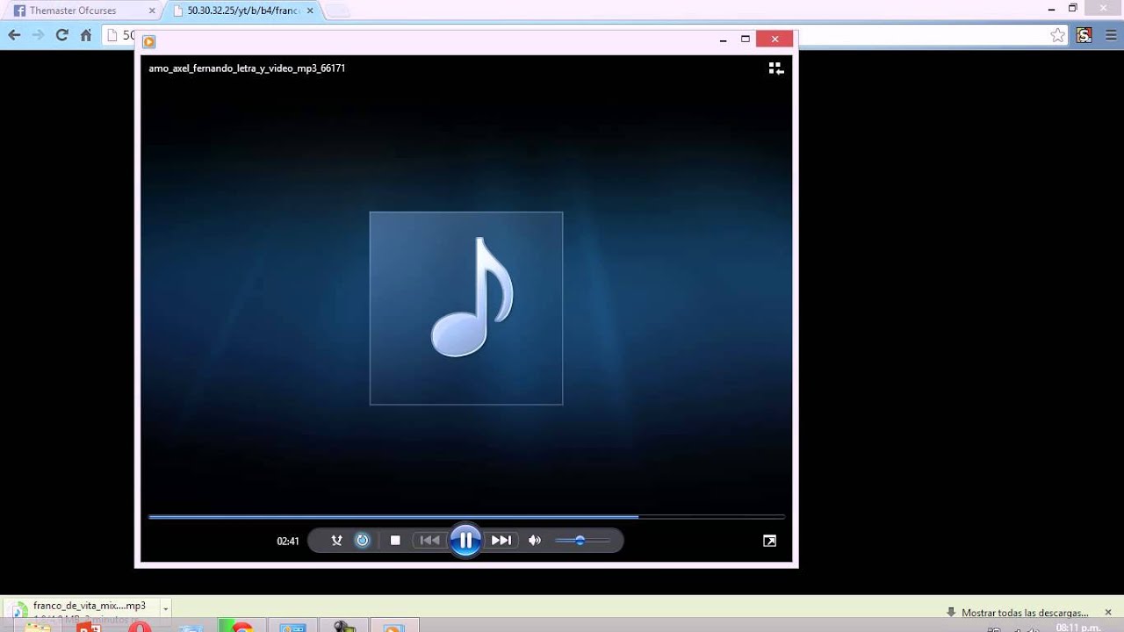The height and width of the screenshot is (632, 1124).
Task: Click the 02:41 elapsed time display
Action: click(288, 542)
